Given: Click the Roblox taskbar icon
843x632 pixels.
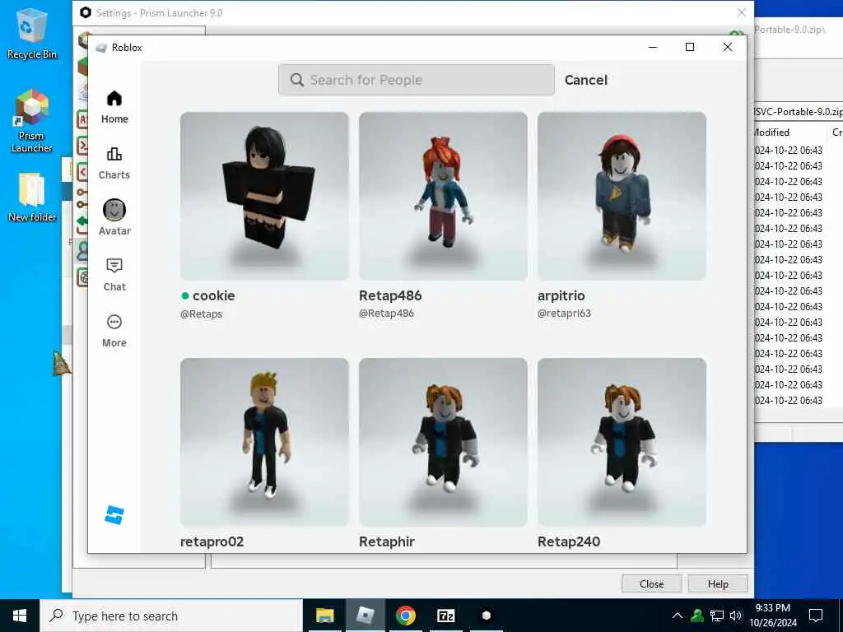Looking at the screenshot, I should tap(365, 616).
